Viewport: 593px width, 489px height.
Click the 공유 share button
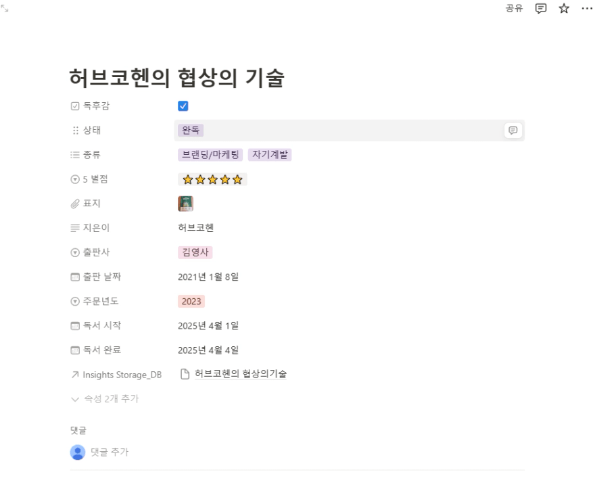pos(515,8)
